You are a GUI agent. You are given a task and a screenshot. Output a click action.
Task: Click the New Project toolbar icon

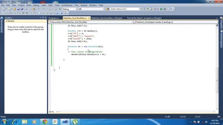pyautogui.click(x=4, y=9)
